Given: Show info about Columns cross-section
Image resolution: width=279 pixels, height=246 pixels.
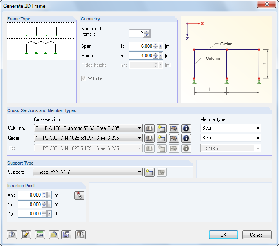Looking at the screenshot, I should click(x=186, y=128).
